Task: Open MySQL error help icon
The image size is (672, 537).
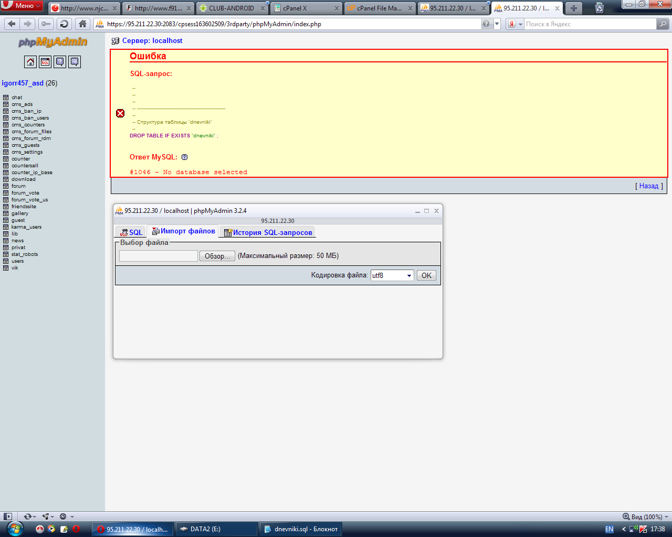Action: pos(184,157)
